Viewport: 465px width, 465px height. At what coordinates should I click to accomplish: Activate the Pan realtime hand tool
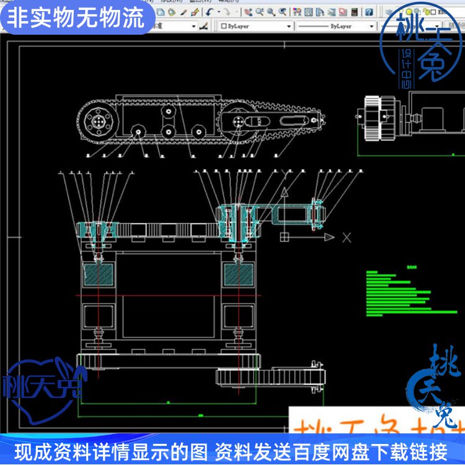point(249,12)
